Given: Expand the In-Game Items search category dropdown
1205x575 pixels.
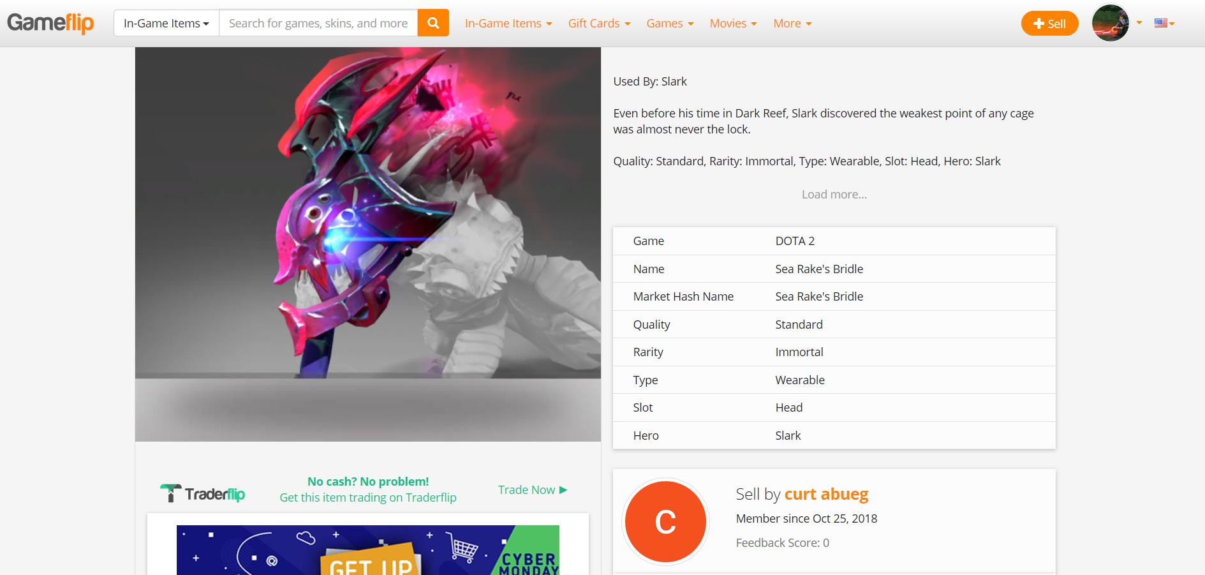Looking at the screenshot, I should [x=166, y=23].
